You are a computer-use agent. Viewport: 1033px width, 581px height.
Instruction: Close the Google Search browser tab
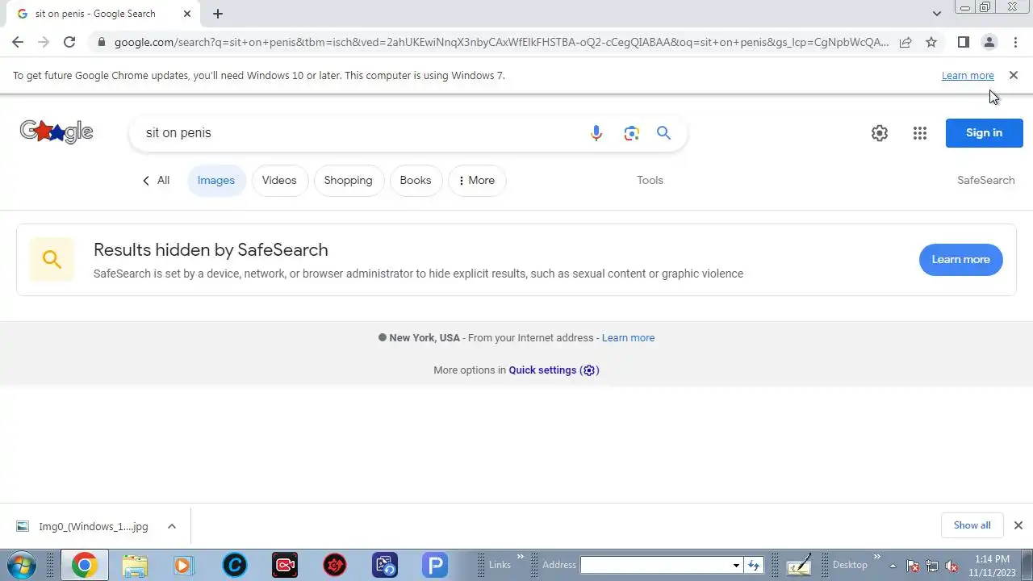pos(187,14)
